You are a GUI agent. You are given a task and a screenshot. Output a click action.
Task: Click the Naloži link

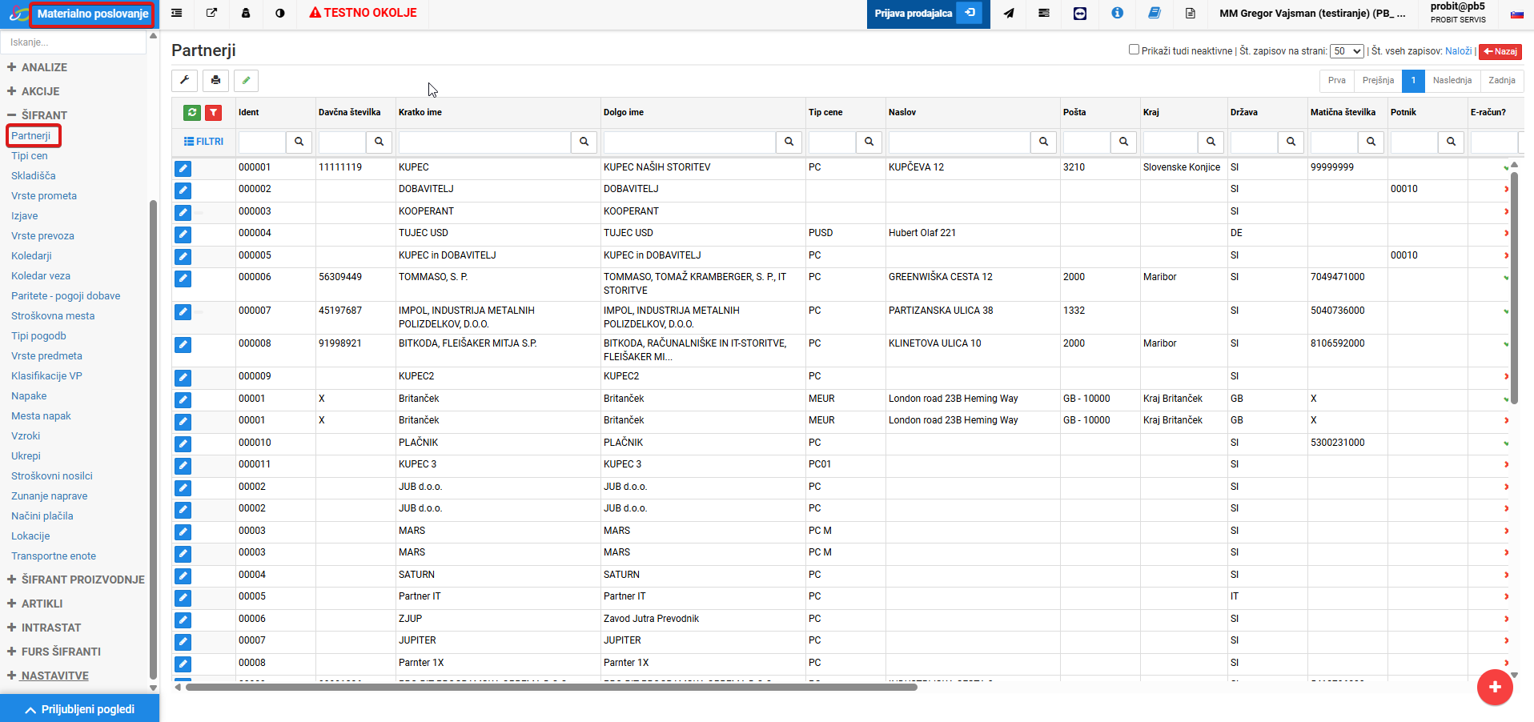tap(1458, 51)
